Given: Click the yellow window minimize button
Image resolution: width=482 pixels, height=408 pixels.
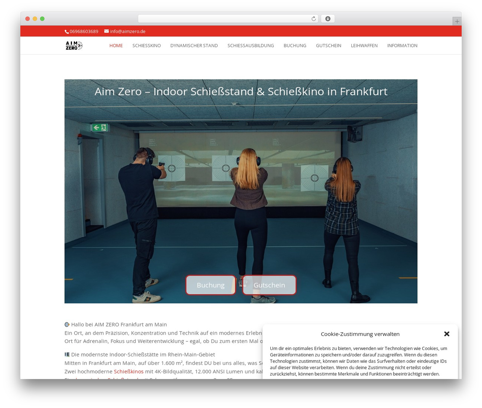Looking at the screenshot, I should pos(35,19).
